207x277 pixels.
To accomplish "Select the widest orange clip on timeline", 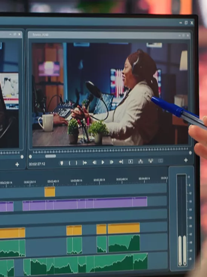I will pos(124,228).
